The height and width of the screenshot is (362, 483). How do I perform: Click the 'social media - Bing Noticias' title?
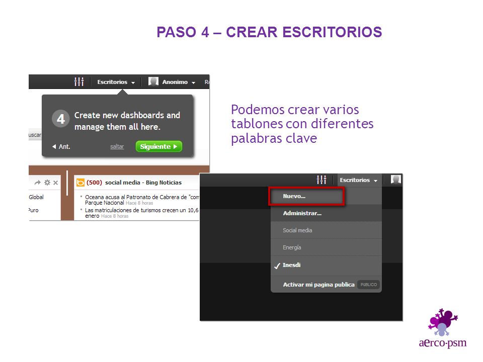[x=143, y=183]
